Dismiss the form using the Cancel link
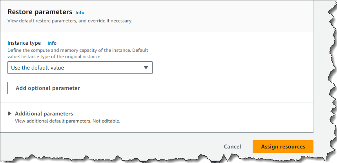337x163 pixels. pos(233,147)
